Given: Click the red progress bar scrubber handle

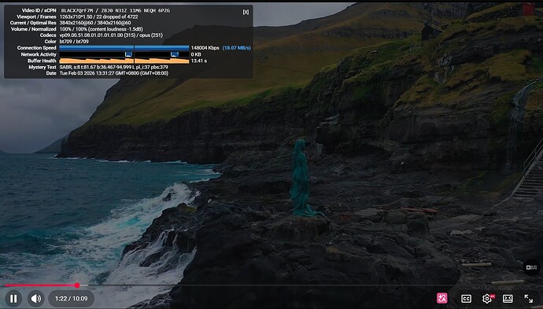Looking at the screenshot, I should point(77,285).
